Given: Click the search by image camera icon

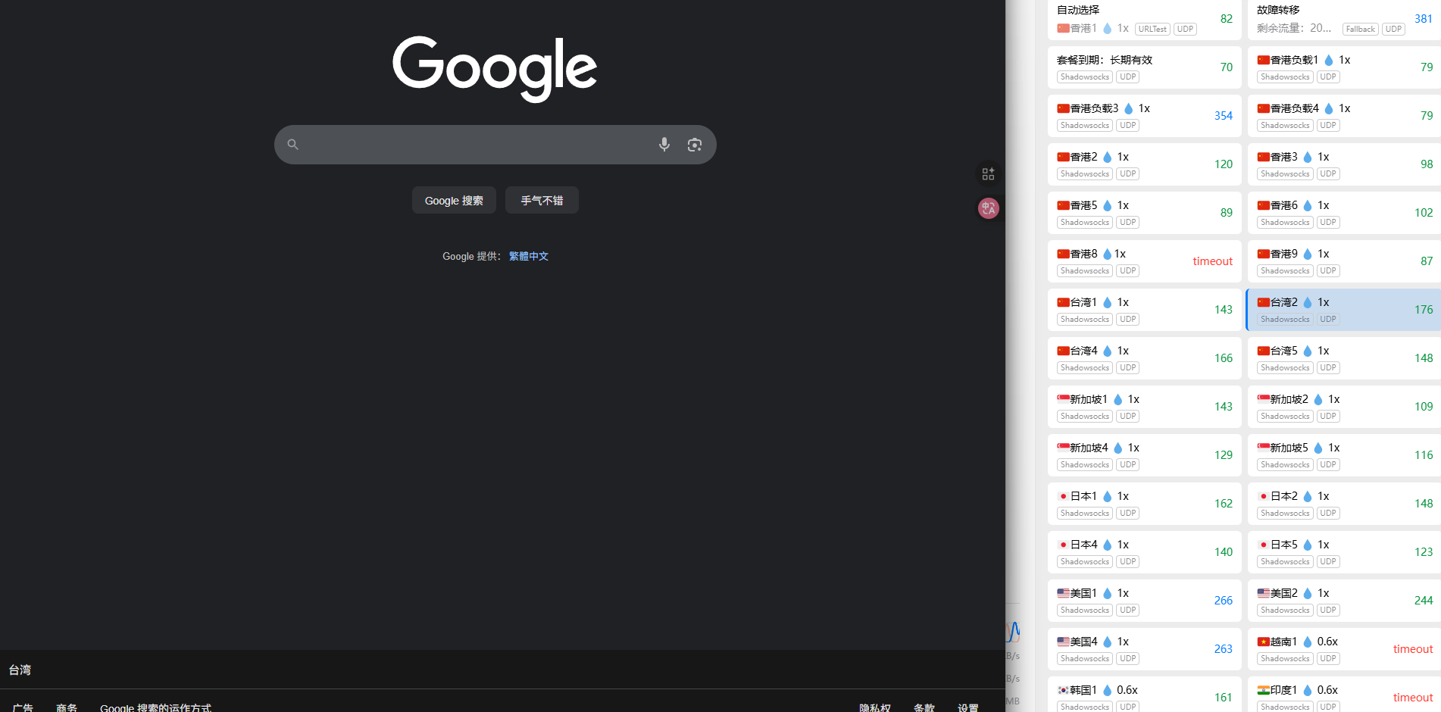Looking at the screenshot, I should click(694, 145).
